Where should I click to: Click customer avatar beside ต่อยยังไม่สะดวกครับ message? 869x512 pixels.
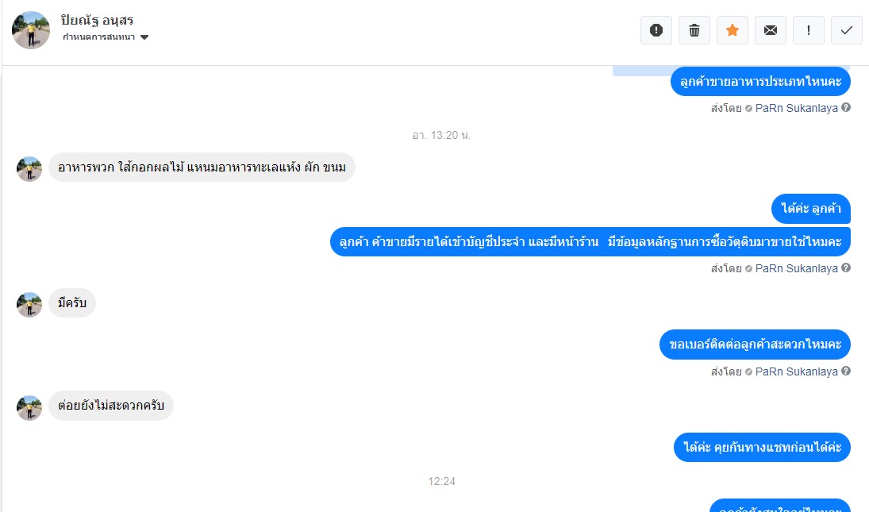(29, 408)
